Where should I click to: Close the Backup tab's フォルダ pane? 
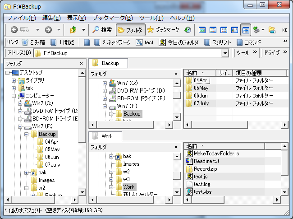pyautogui.click(x=176, y=74)
